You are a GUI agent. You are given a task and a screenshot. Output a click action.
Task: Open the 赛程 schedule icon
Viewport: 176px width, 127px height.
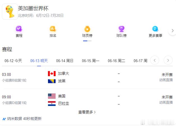click(x=19, y=29)
